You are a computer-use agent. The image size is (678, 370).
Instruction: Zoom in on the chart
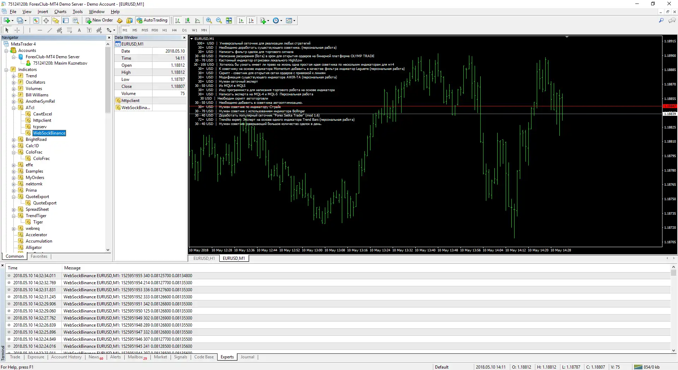pos(209,20)
